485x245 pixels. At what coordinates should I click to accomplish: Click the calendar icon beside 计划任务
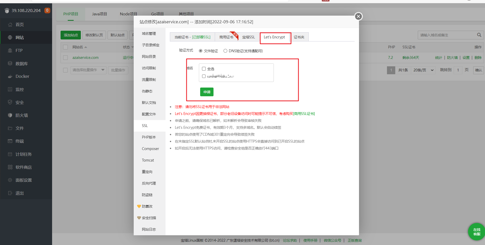[x=10, y=154]
